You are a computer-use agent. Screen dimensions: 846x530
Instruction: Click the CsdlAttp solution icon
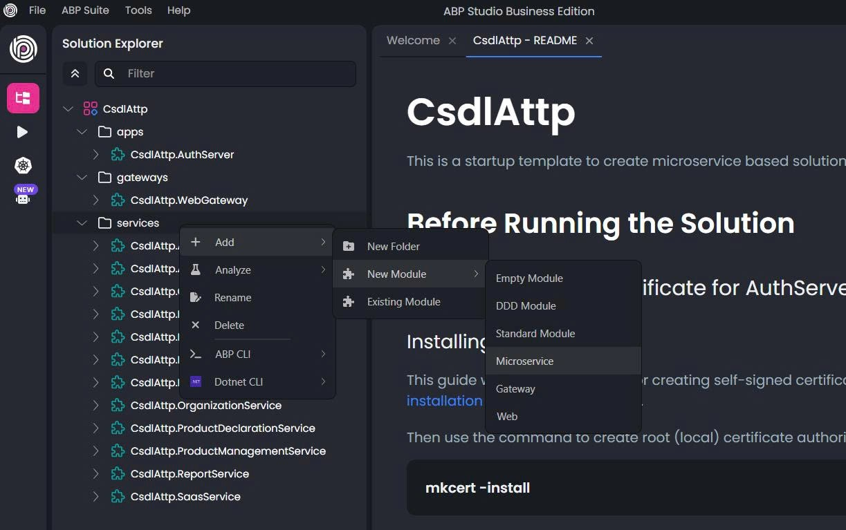click(x=90, y=108)
